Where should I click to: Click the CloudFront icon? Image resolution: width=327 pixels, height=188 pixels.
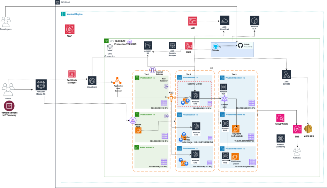coord(92,81)
